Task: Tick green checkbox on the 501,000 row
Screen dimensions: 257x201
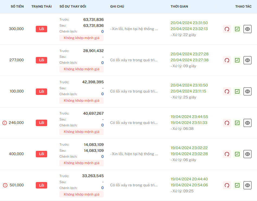Action: [x=237, y=185]
